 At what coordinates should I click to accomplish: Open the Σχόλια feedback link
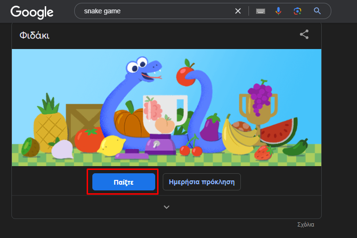306,225
